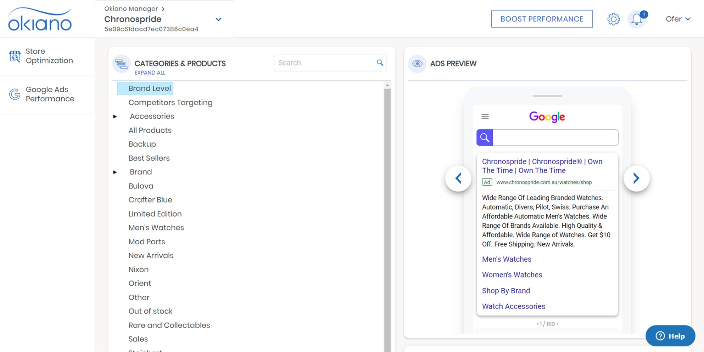This screenshot has width=704, height=352.
Task: Select All Products category
Action: click(x=150, y=130)
